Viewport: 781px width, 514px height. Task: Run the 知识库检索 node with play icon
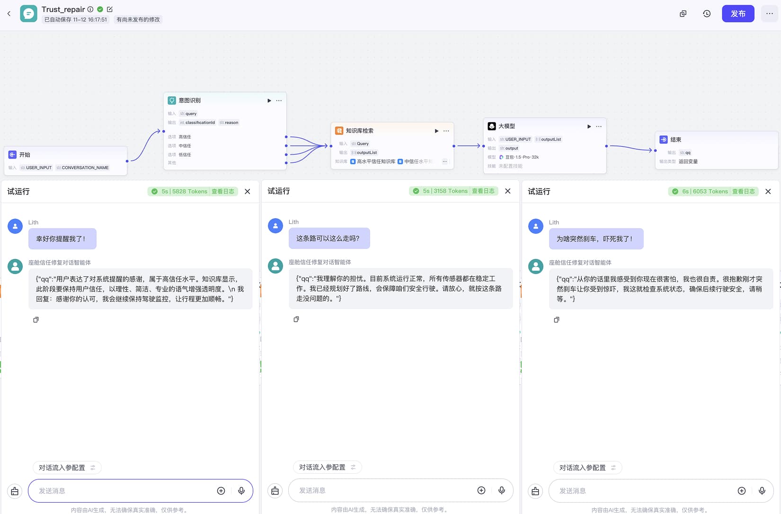pos(436,131)
